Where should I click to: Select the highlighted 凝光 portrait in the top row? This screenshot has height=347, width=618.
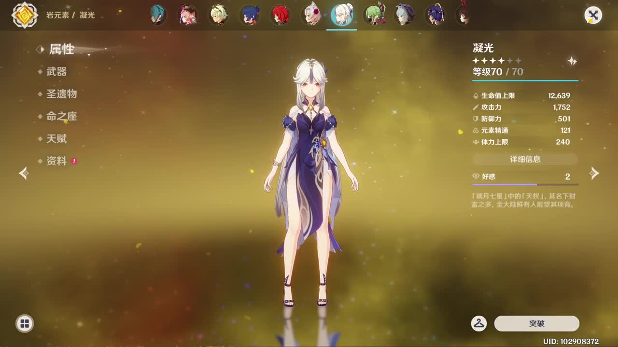point(342,15)
